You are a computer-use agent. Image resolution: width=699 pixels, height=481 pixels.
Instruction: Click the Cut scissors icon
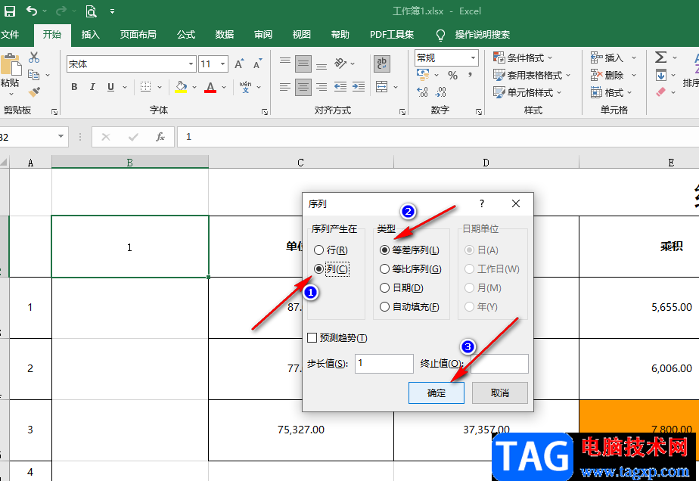tap(34, 57)
